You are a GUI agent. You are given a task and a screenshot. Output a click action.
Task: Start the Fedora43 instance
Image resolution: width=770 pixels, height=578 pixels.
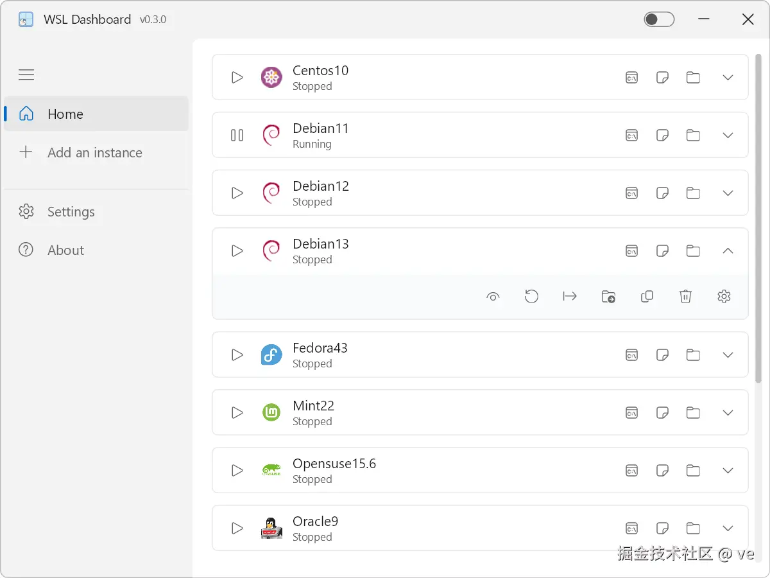[x=237, y=355]
